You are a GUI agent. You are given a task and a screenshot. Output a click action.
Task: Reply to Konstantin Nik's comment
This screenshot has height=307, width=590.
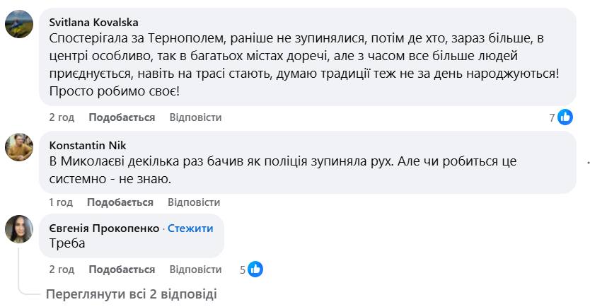pos(194,202)
